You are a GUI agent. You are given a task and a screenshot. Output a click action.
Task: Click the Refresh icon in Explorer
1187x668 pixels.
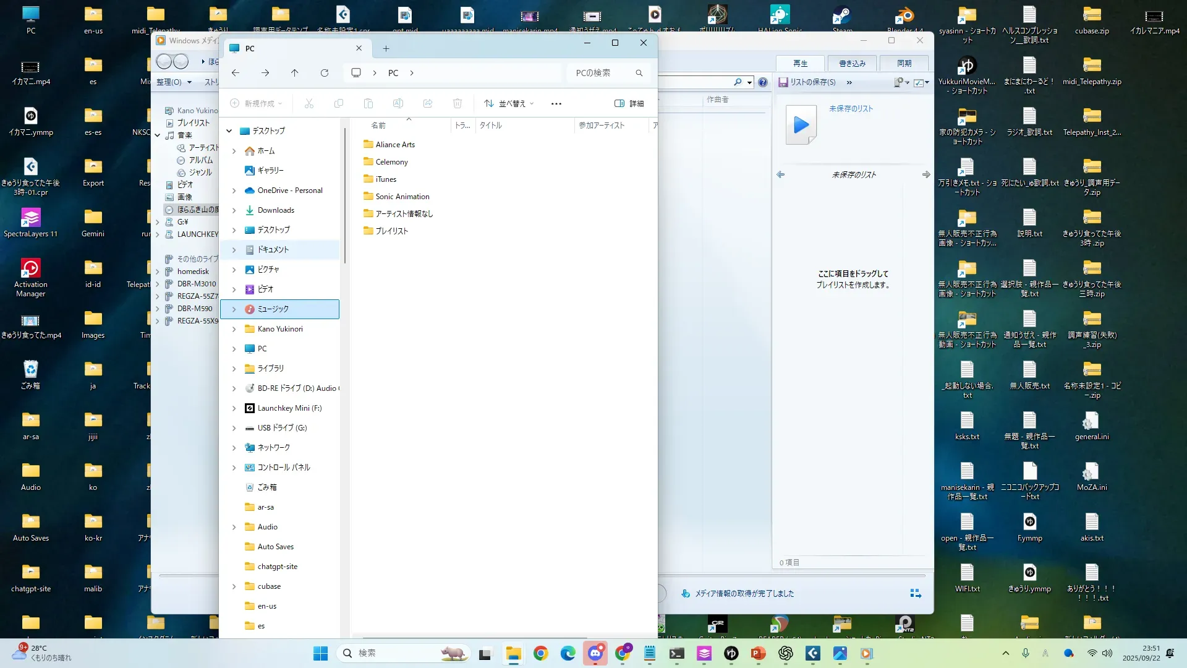[x=324, y=73]
